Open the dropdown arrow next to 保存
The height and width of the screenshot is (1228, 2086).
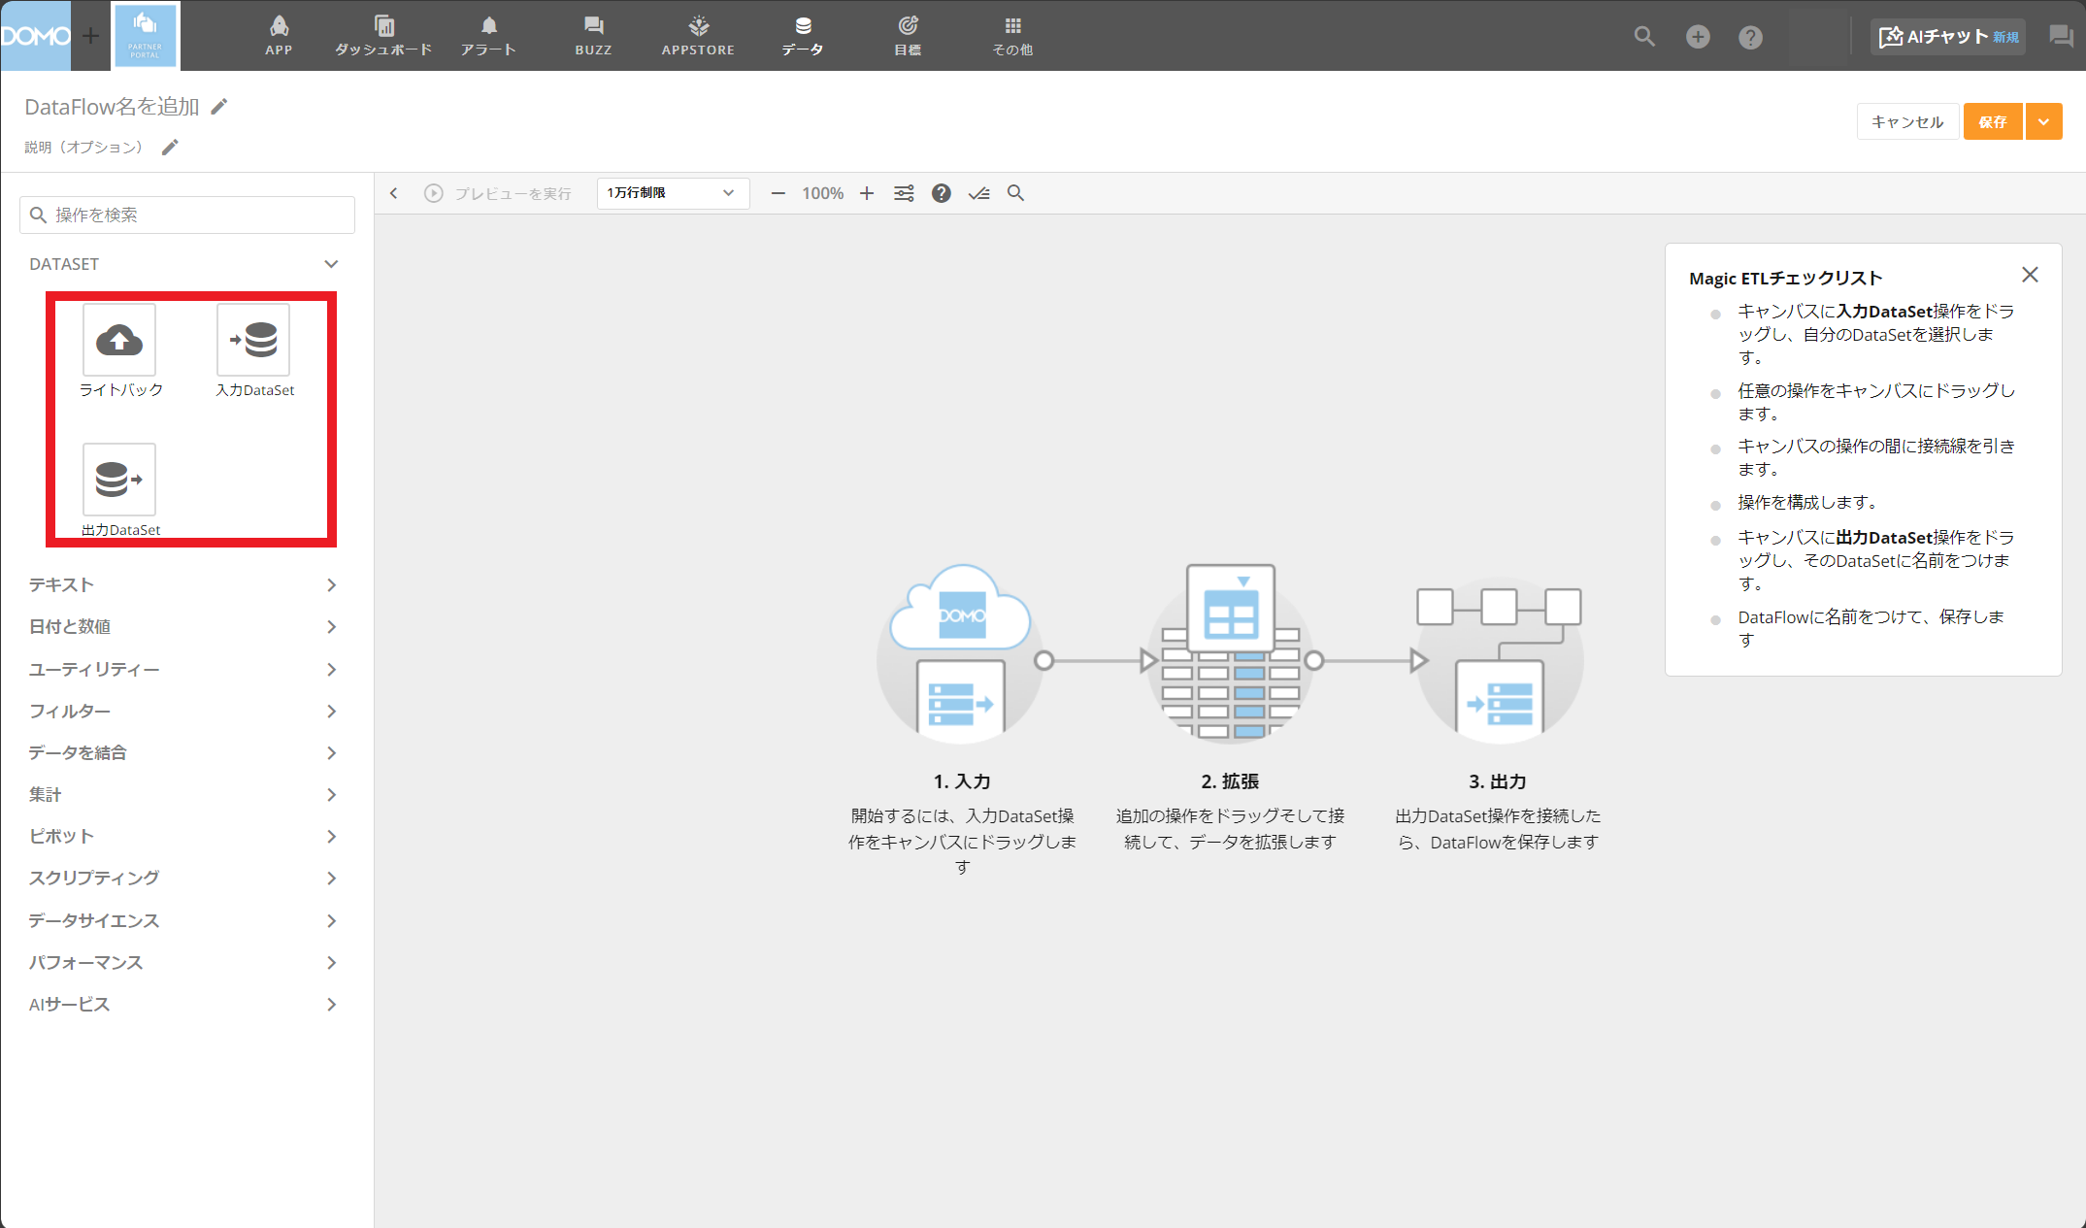pos(2043,122)
